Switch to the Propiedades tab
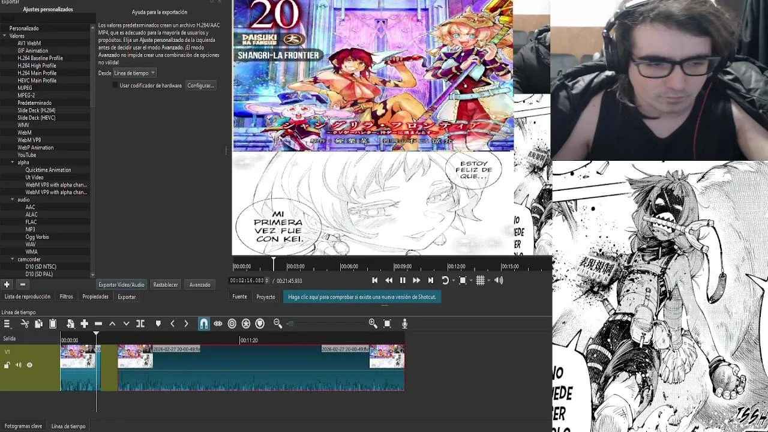This screenshot has height=432, width=768. click(95, 296)
